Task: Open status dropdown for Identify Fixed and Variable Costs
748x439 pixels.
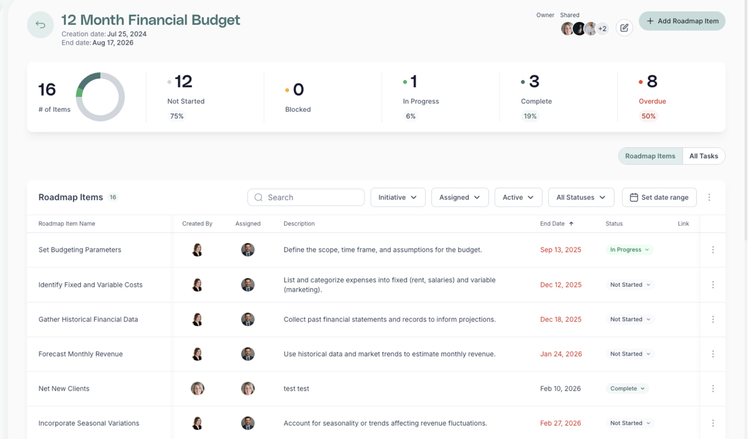Action: (x=630, y=285)
